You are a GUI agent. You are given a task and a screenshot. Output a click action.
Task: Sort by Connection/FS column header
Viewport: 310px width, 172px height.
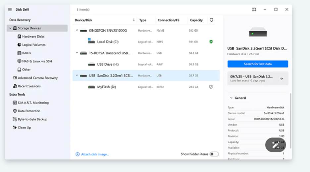click(x=169, y=20)
